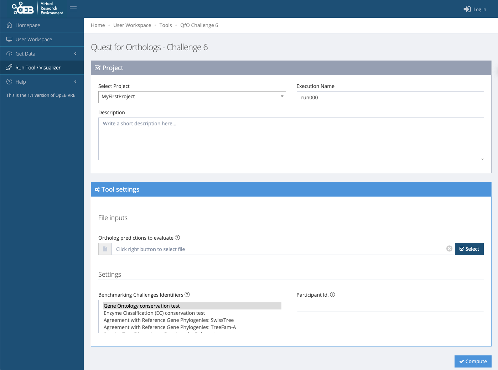Viewport: 498px width, 370px height.
Task: Open the Select Project dropdown
Action: click(x=192, y=97)
